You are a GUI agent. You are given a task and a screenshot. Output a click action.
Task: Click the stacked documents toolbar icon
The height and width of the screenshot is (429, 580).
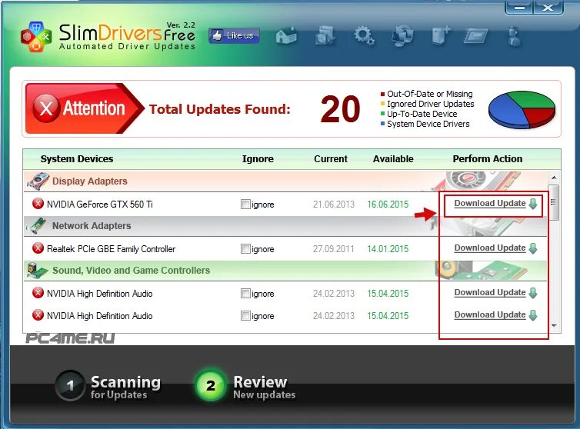[325, 35]
